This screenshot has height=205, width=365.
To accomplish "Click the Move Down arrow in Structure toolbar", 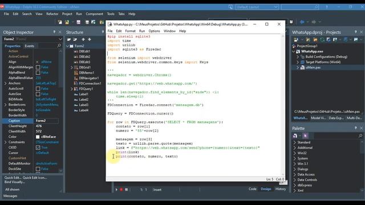I will tap(90, 39).
